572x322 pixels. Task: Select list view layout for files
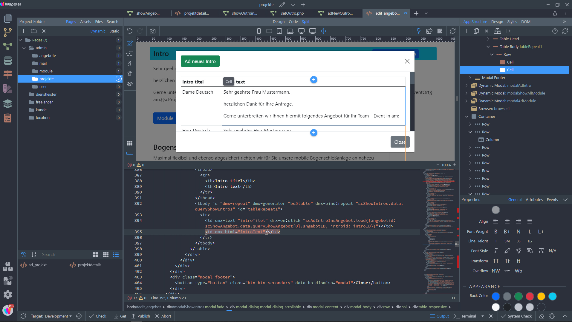[x=116, y=255]
